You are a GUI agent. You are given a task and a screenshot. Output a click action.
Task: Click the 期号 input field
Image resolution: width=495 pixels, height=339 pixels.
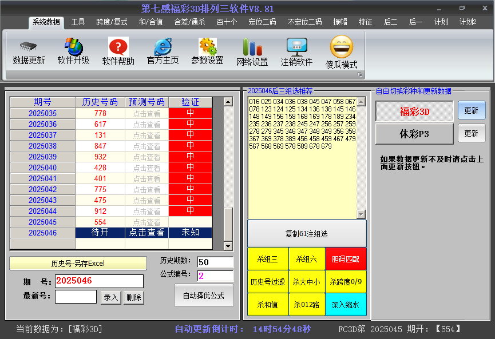[x=99, y=281]
